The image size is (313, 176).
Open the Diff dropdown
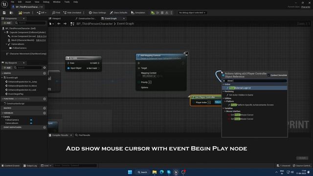pyautogui.click(x=42, y=13)
